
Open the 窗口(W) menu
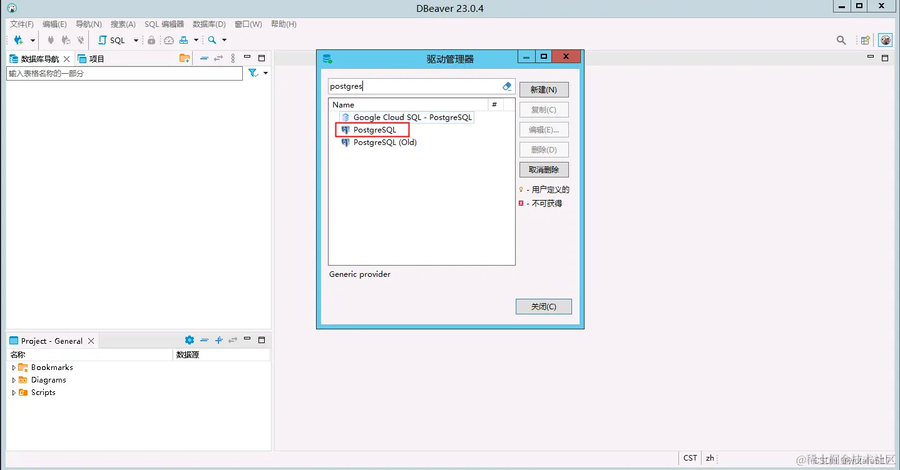[248, 24]
